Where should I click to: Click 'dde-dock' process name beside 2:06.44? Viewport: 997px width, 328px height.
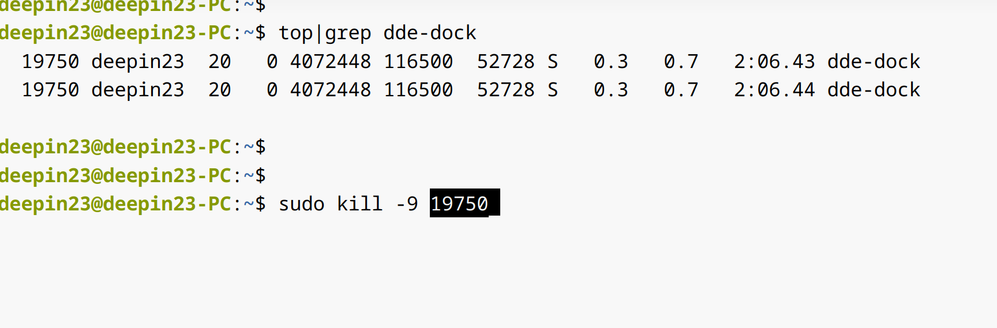(x=874, y=89)
